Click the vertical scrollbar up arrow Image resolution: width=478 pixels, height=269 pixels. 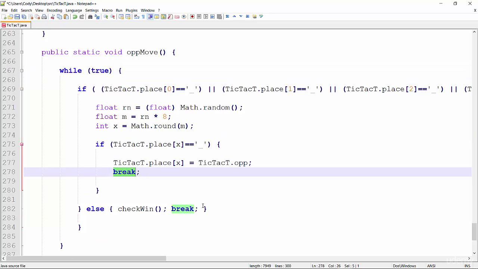point(474,32)
